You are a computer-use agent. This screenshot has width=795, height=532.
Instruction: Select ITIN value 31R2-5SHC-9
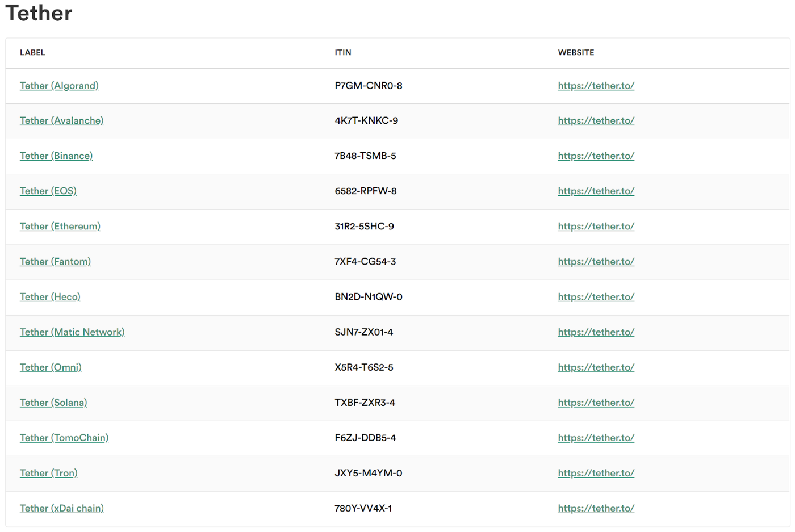[365, 227]
